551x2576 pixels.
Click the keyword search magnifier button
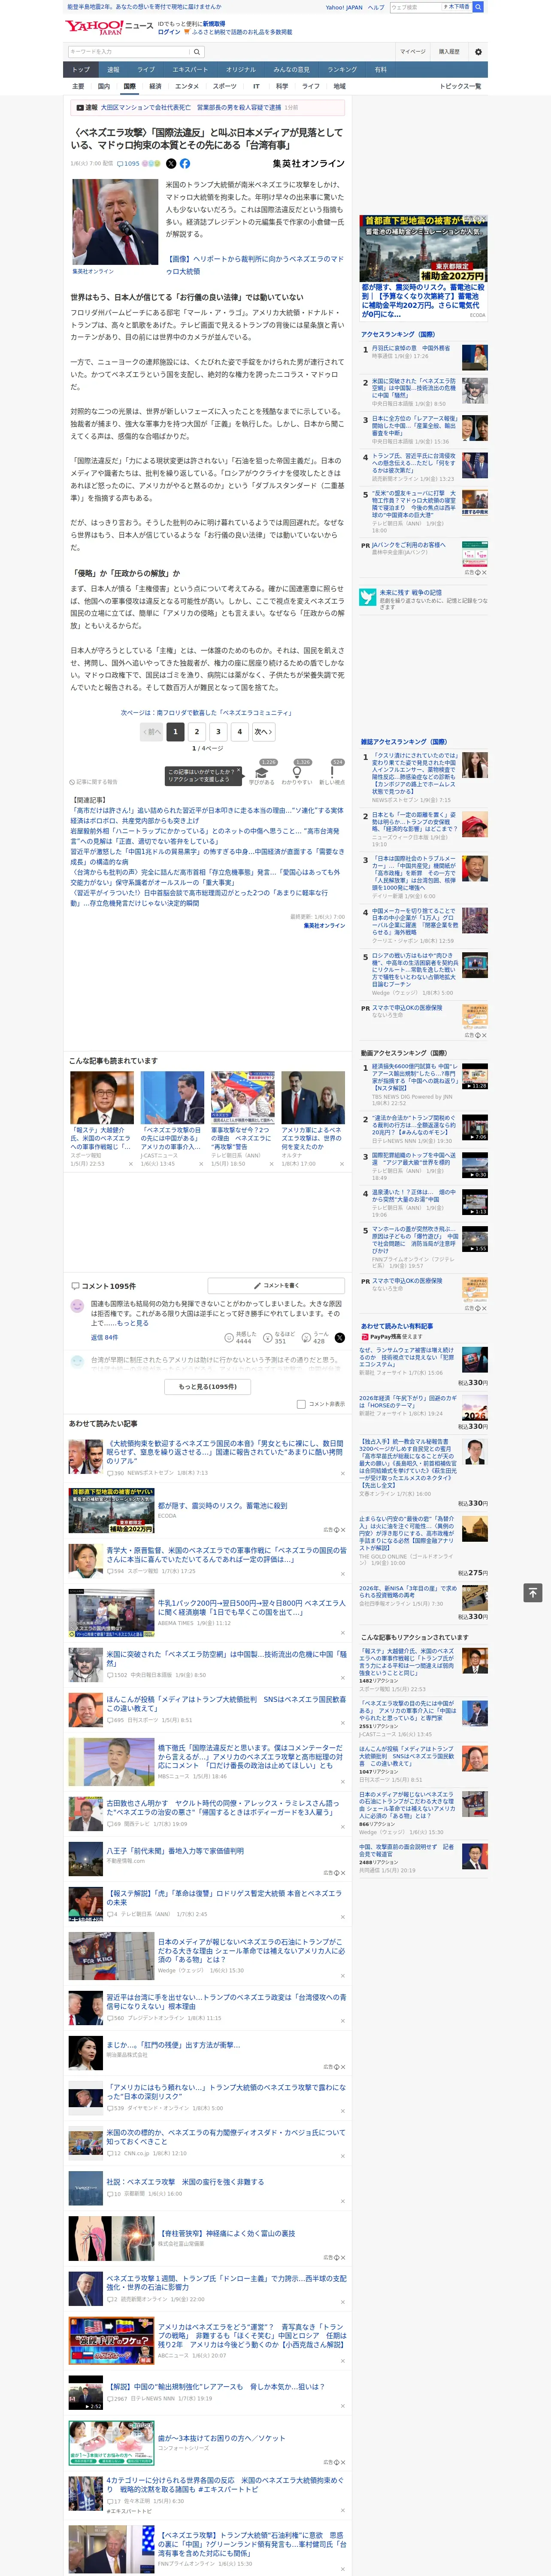[x=197, y=52]
